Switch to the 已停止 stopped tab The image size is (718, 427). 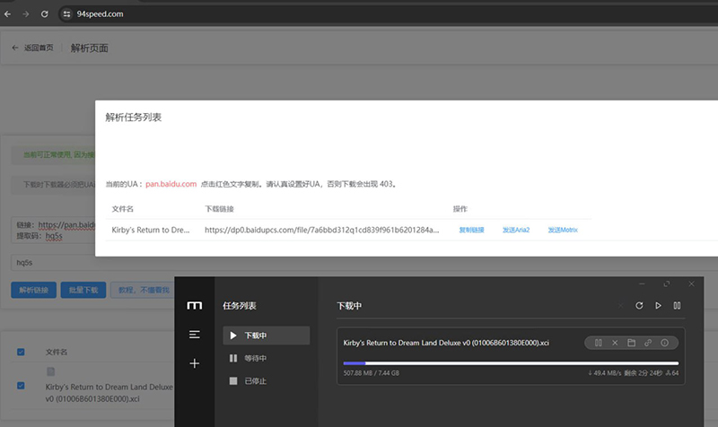click(x=256, y=380)
